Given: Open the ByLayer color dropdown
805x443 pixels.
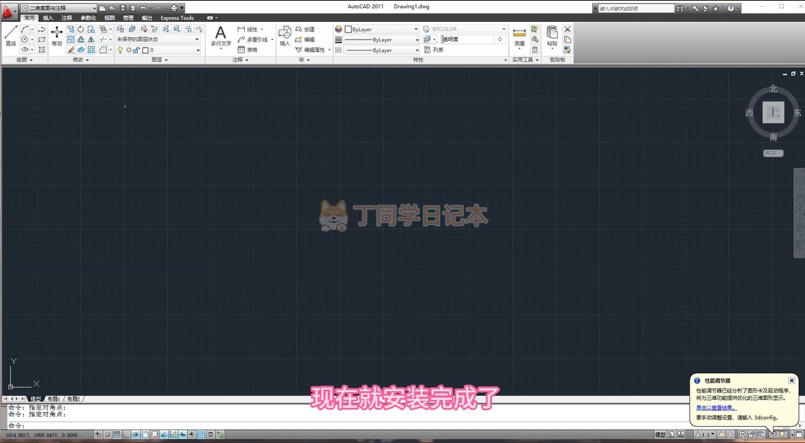Looking at the screenshot, I should 382,29.
